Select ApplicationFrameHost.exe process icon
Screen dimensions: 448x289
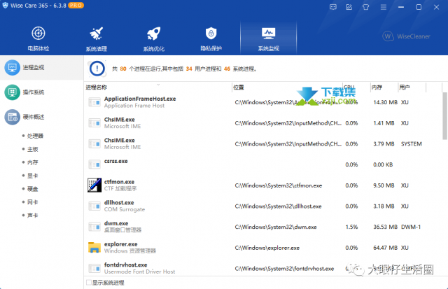pyautogui.click(x=94, y=102)
